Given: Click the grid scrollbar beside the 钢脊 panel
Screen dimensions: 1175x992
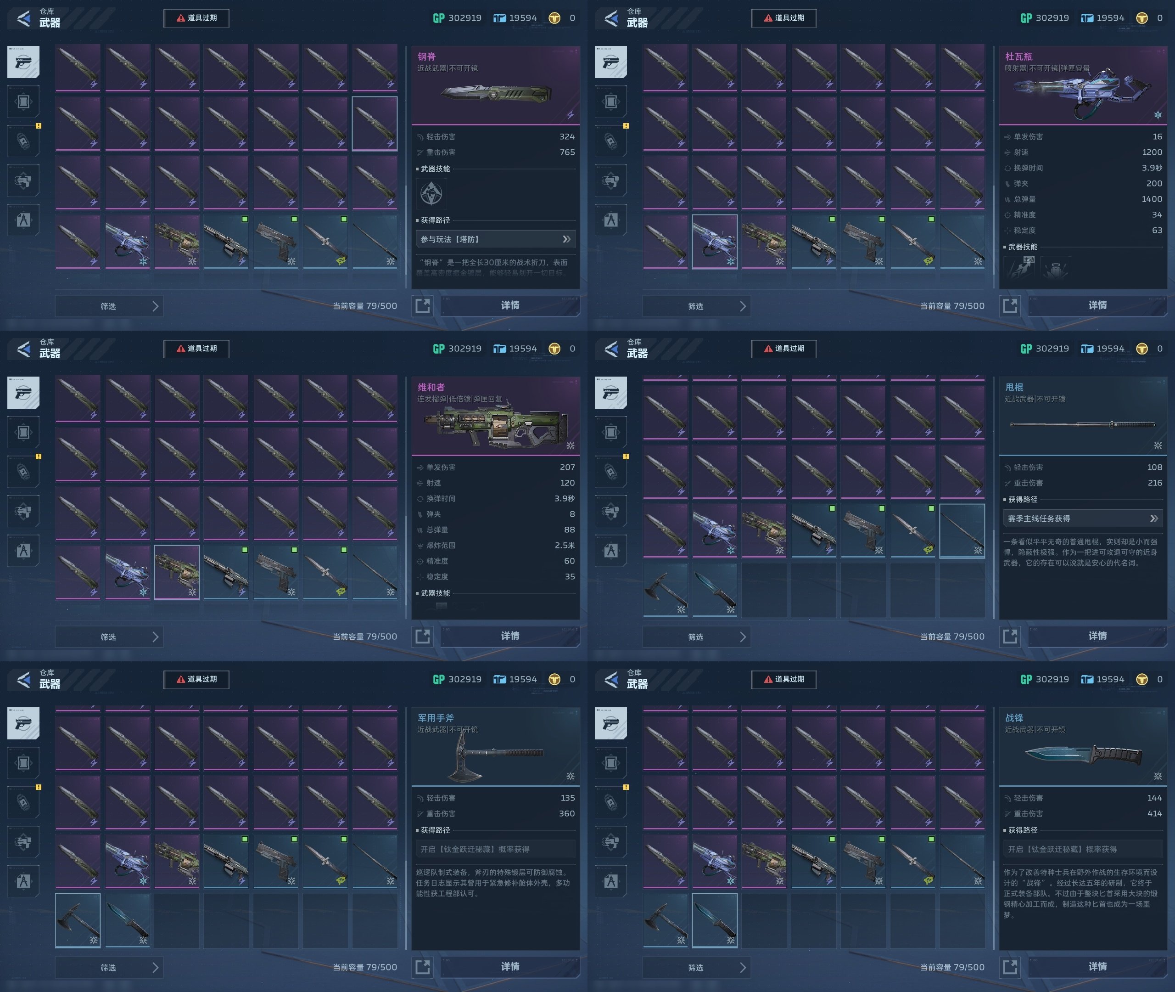Looking at the screenshot, I should click(406, 231).
